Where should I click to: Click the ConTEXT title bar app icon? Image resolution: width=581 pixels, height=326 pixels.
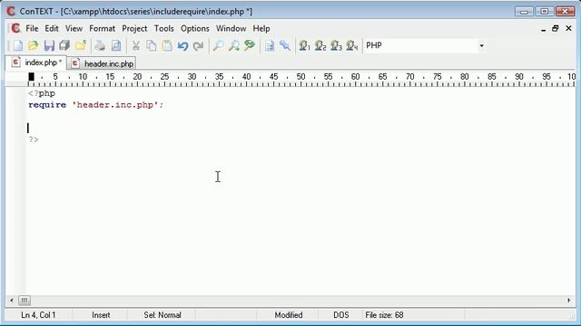point(11,12)
